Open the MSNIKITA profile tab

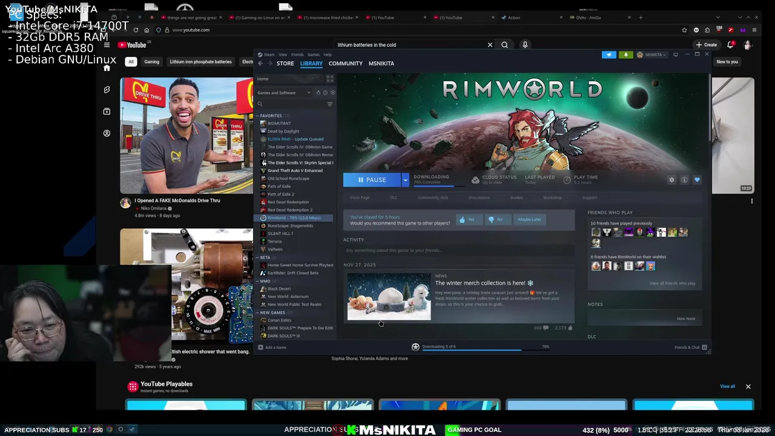[x=381, y=64]
